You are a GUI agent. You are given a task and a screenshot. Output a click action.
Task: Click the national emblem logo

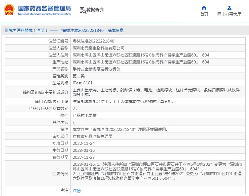pos(9,10)
